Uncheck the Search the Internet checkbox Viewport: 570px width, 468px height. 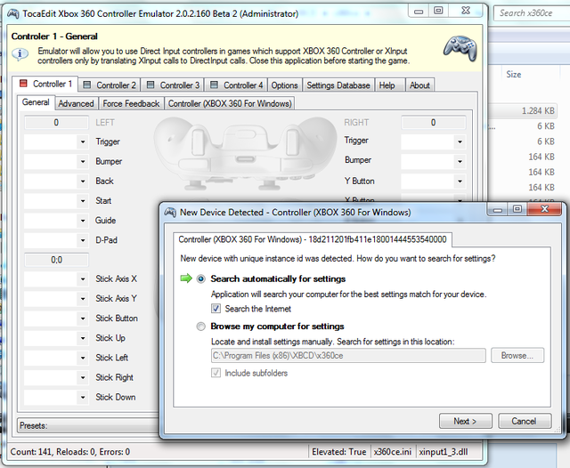pyautogui.click(x=216, y=309)
